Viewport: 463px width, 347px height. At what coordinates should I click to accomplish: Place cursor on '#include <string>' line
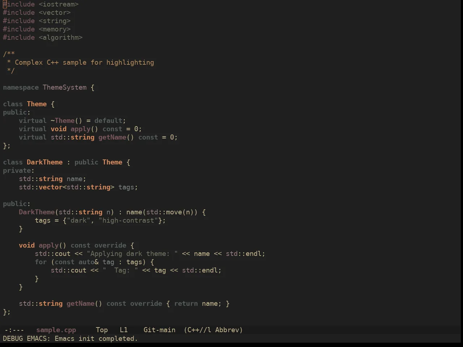click(x=37, y=21)
